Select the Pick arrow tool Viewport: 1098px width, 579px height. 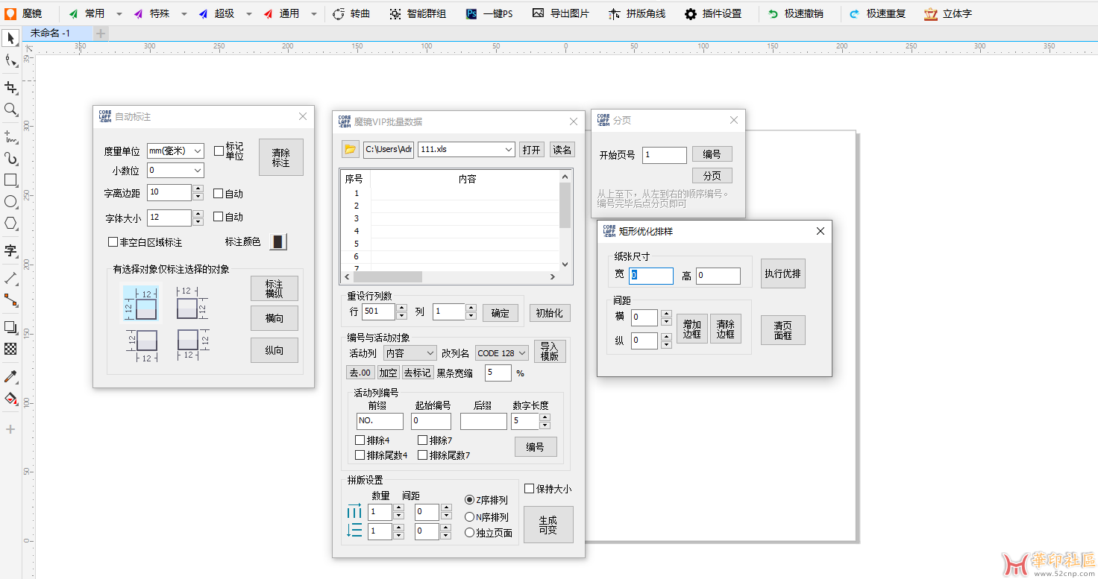[10, 37]
